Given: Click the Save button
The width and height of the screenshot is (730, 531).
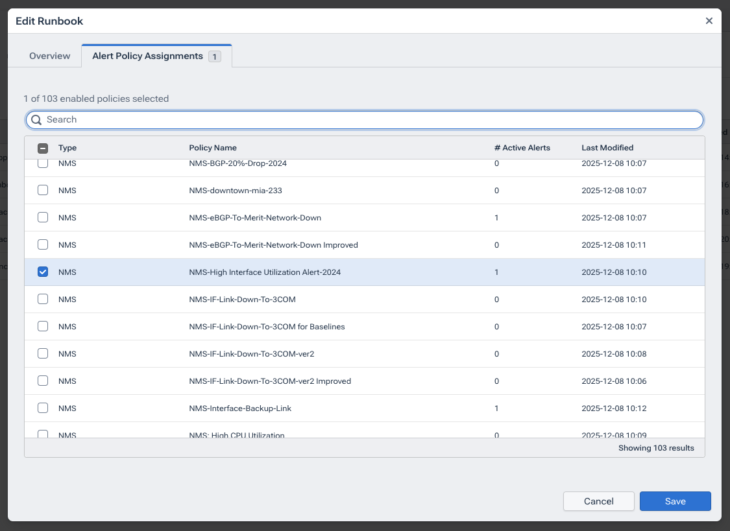Looking at the screenshot, I should coord(675,501).
